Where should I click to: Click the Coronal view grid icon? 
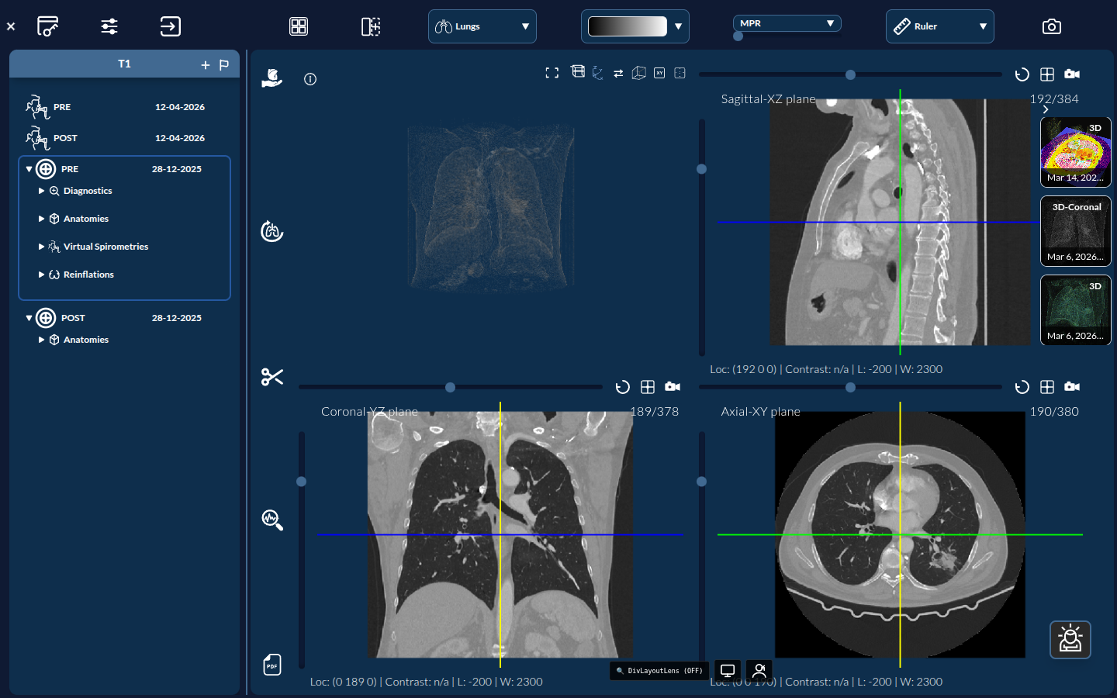[x=648, y=387]
